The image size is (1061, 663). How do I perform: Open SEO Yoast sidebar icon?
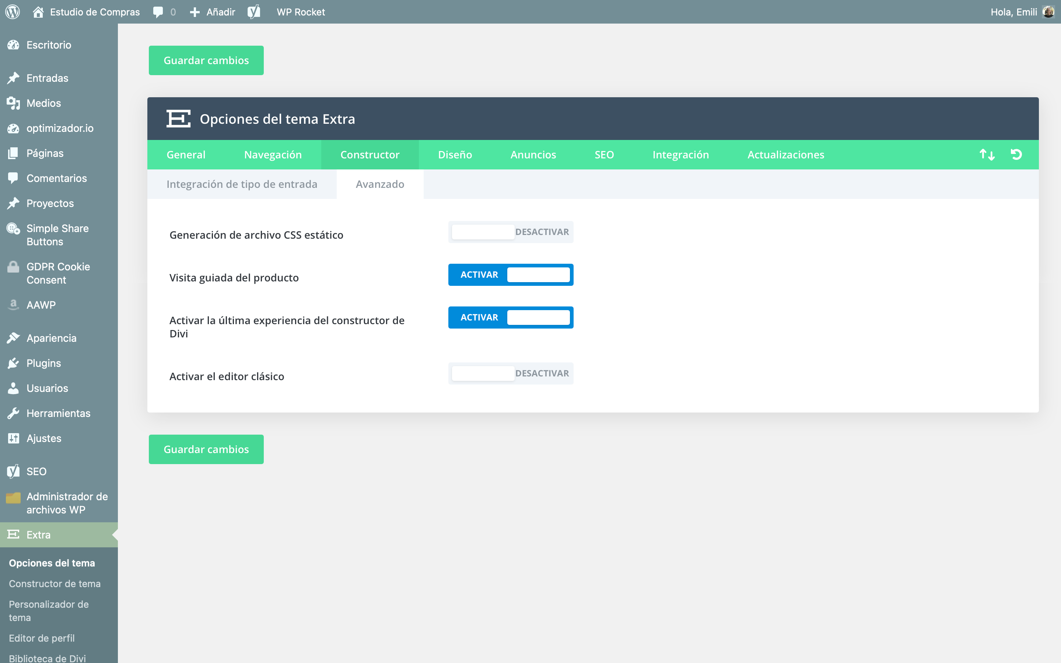13,471
